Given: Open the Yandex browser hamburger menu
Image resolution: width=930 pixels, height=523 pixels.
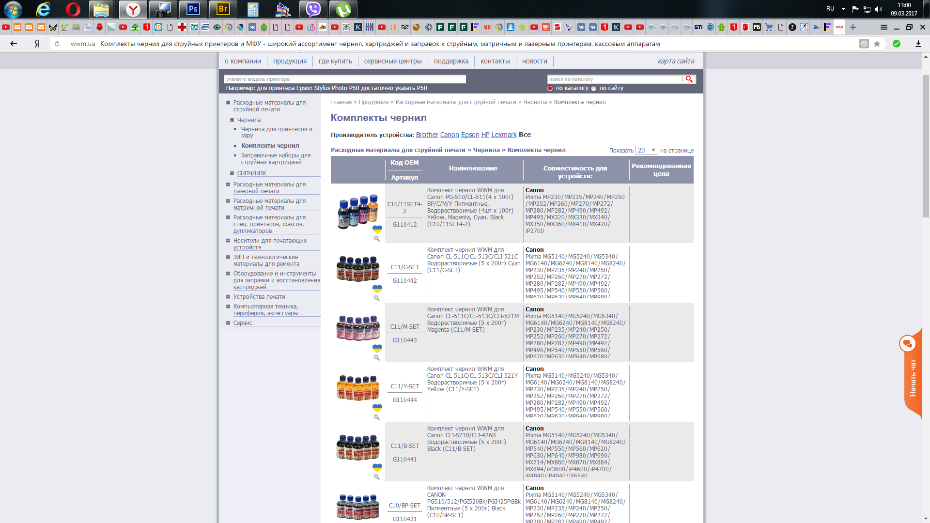Looking at the screenshot, I should coord(884,27).
